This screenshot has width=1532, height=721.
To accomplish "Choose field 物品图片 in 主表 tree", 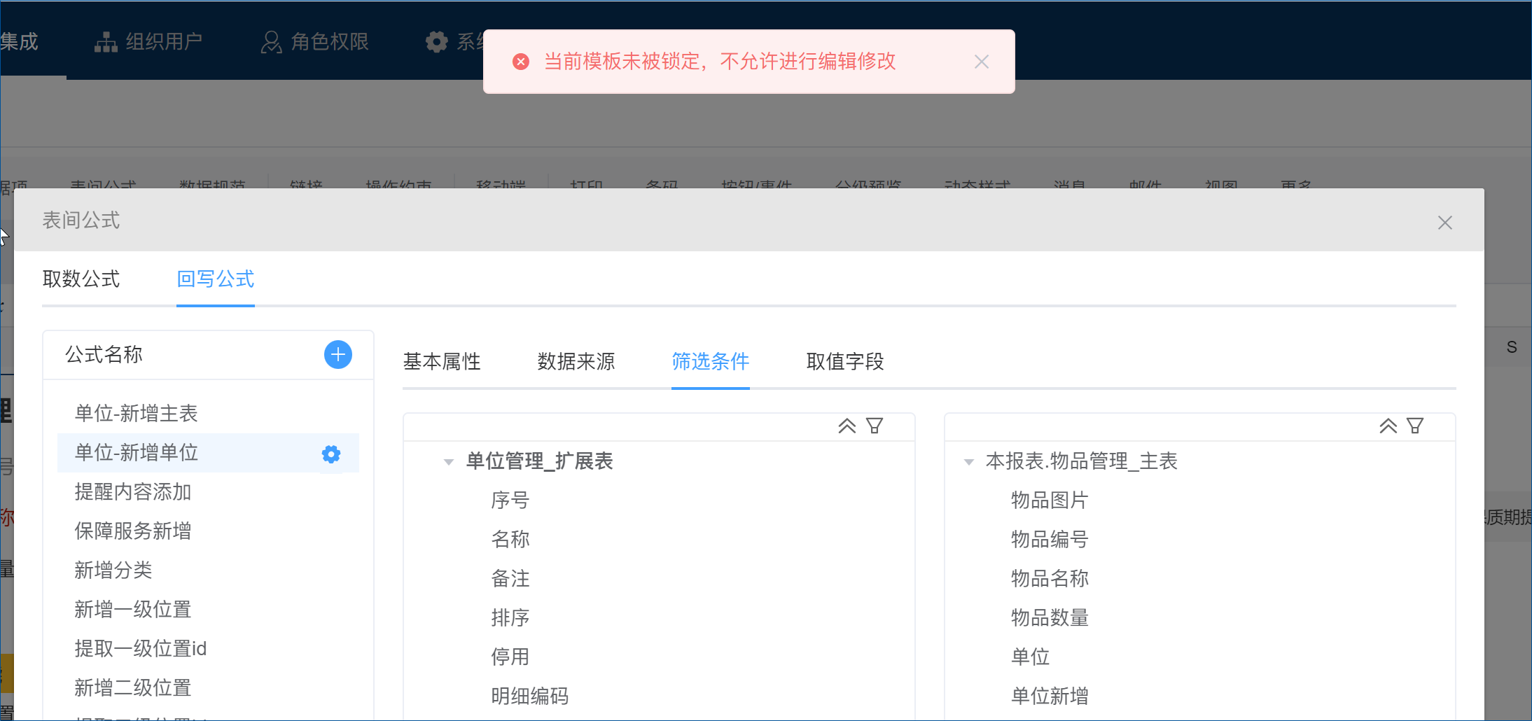I will (x=1050, y=500).
